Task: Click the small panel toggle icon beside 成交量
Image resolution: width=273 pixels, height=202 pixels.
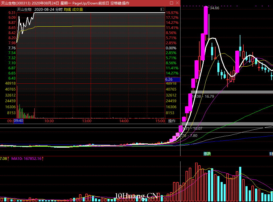Action: (x=162, y=10)
